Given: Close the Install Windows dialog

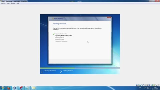Looking at the screenshot, I should coord(109,17).
